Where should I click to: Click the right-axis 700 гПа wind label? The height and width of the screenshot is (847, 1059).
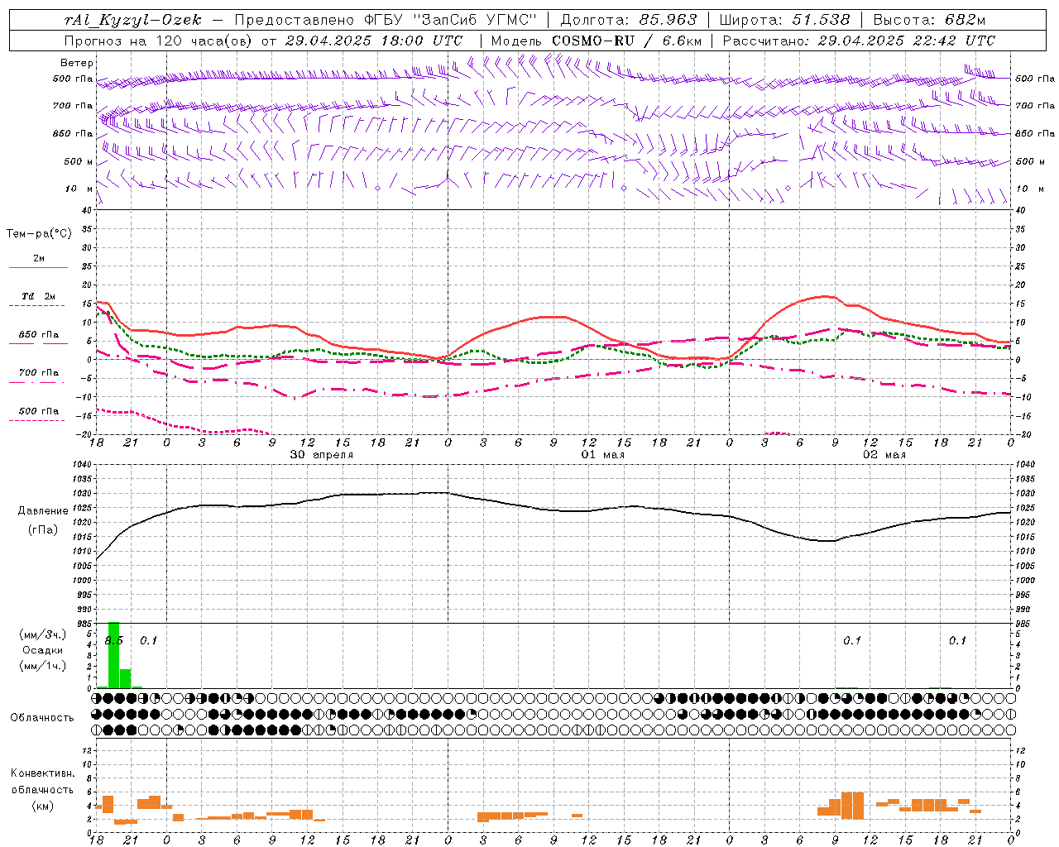[x=1035, y=106]
